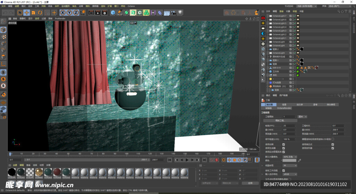The height and width of the screenshot is (194, 356).
Task: Click the Rotate tool icon
Action: click(40, 13)
